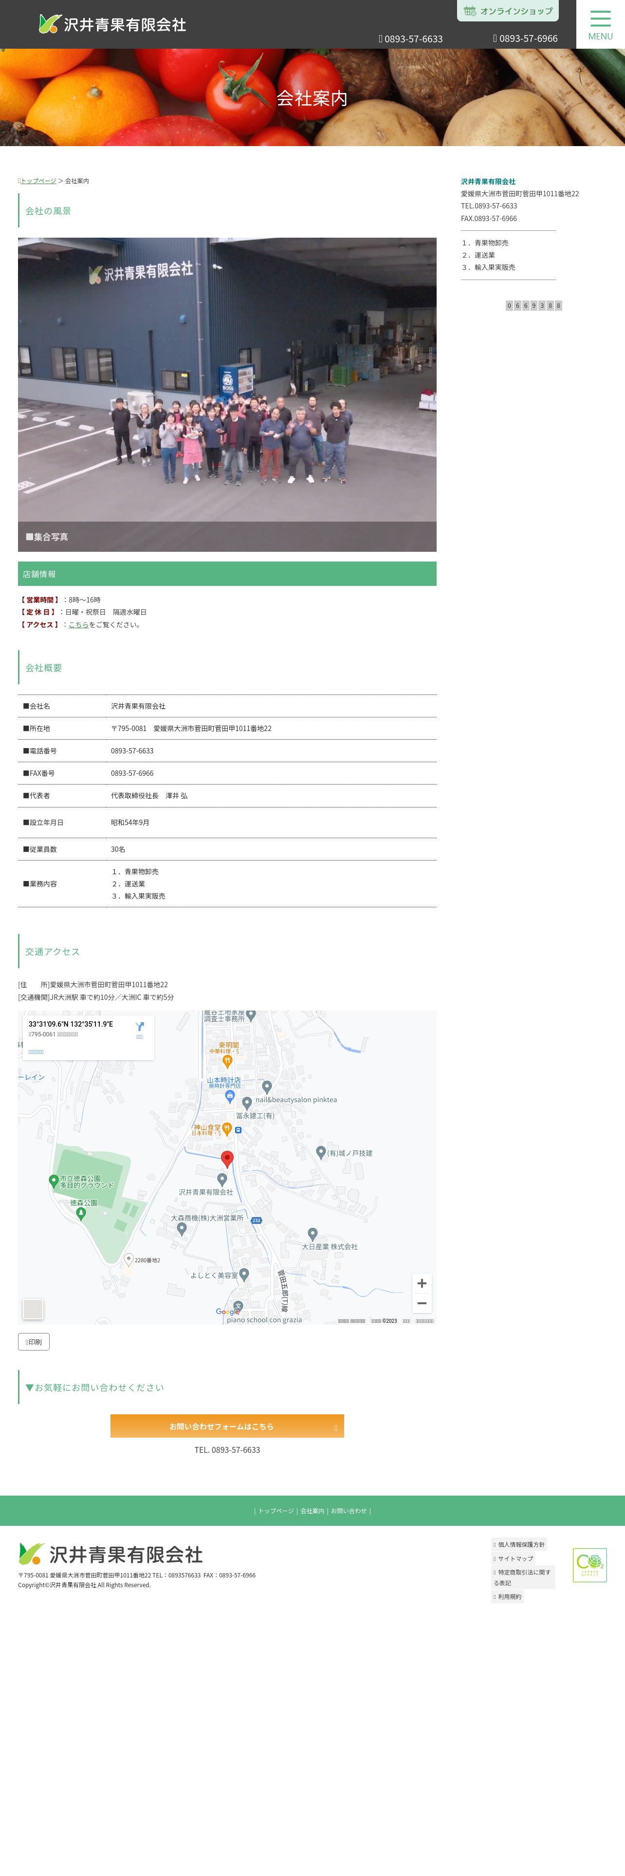
Task: Click the 大森商機 大洲営業所 marker
Action: coord(182,1229)
